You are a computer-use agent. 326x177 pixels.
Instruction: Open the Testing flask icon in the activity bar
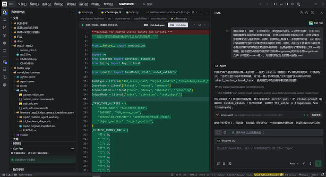pos(4,69)
